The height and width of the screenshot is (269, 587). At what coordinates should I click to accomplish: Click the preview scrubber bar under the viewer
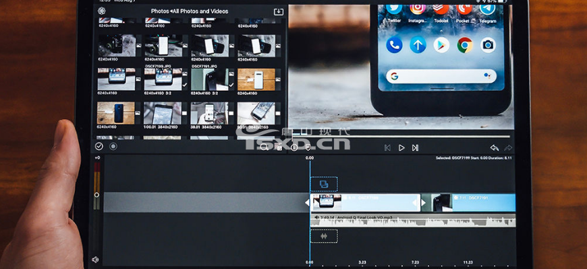[x=401, y=137]
